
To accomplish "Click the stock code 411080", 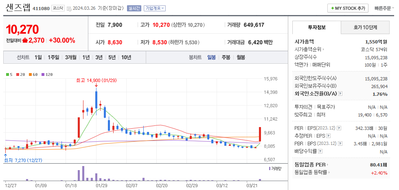I will [41, 9].
